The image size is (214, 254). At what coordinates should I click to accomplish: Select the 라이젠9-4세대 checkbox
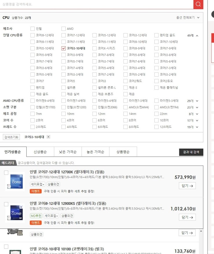point(32,100)
